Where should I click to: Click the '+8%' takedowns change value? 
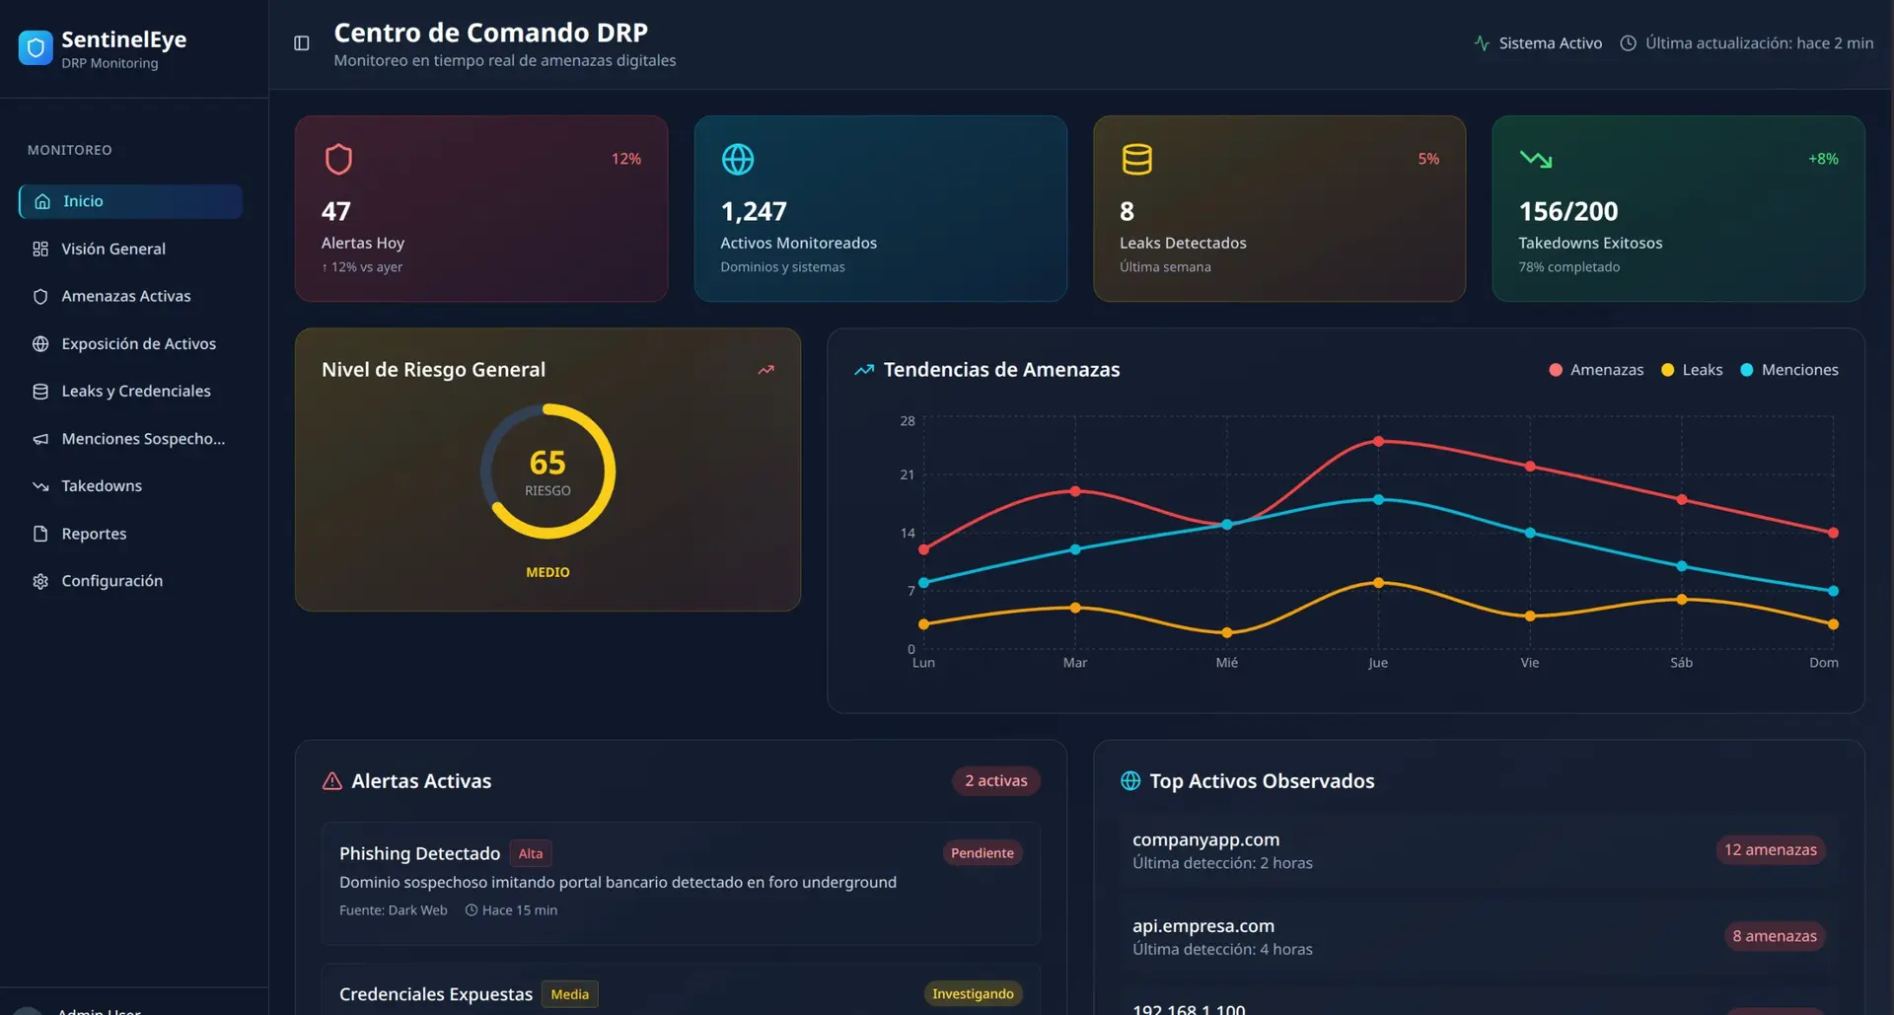pyautogui.click(x=1823, y=159)
